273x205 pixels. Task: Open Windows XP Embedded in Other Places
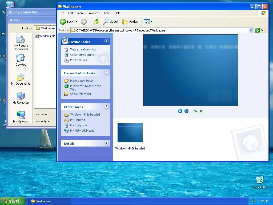click(85, 115)
